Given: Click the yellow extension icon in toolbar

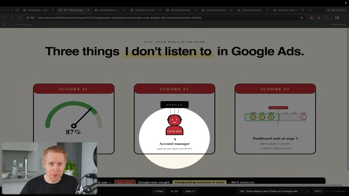Looking at the screenshot, I should pos(319,18).
